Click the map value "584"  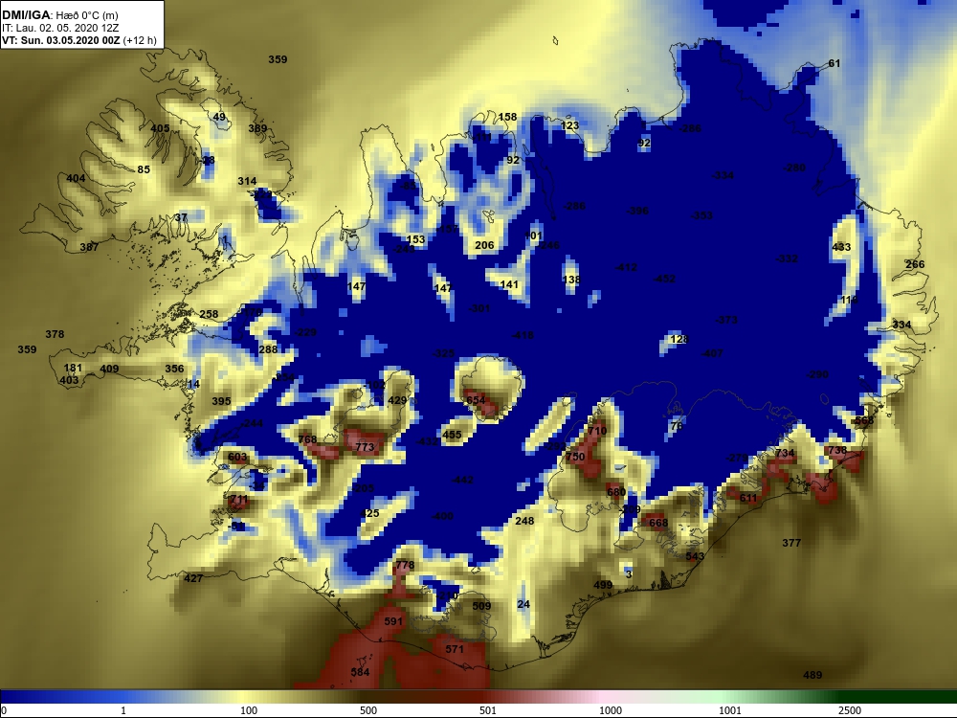pyautogui.click(x=360, y=672)
